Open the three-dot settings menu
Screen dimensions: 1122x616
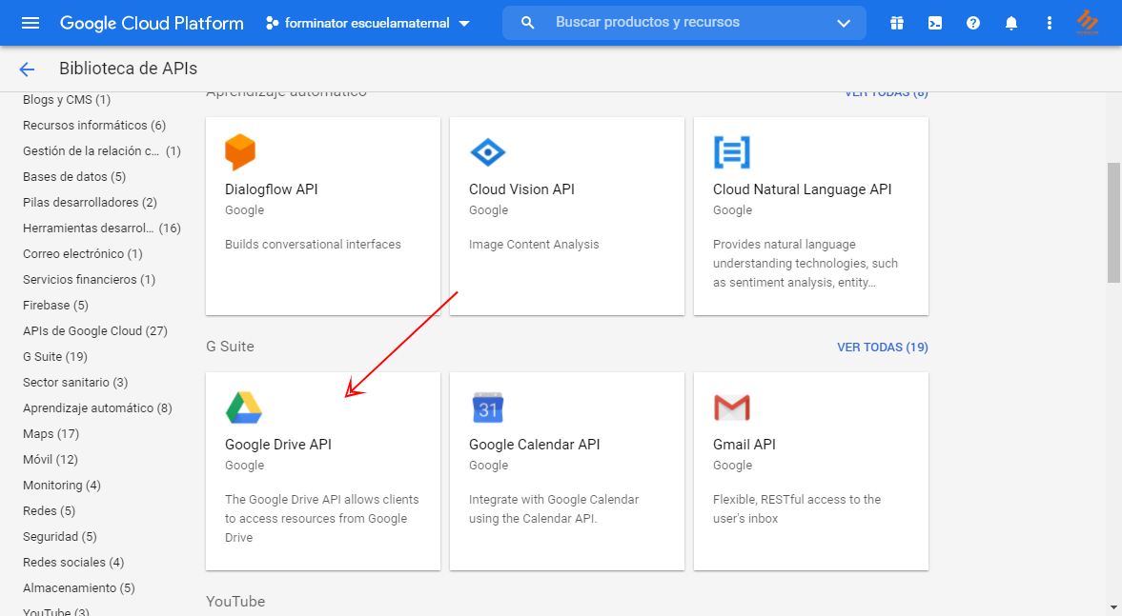1049,23
